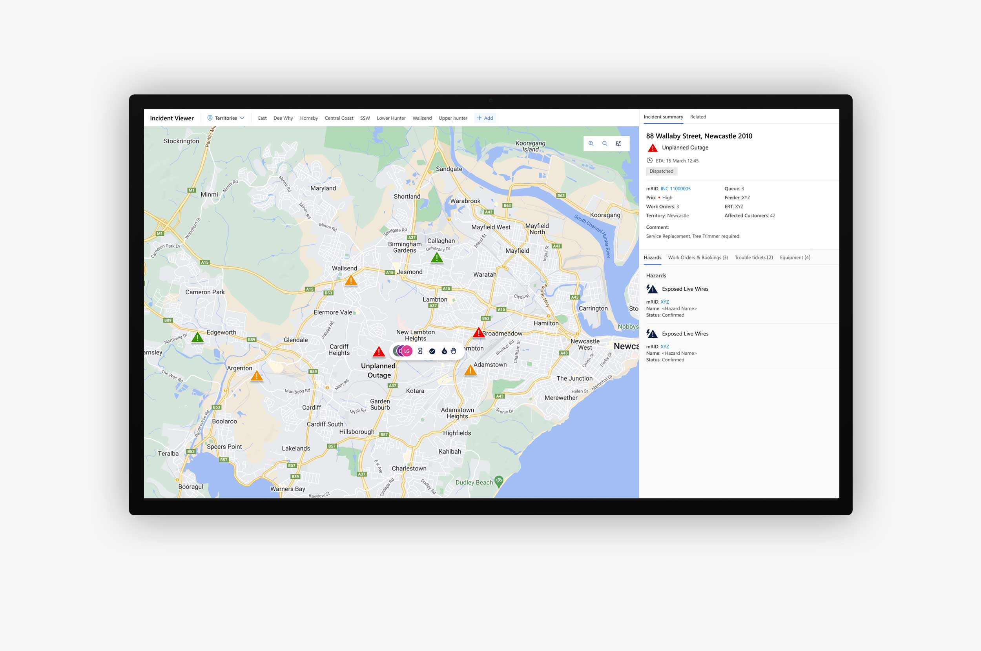981x651 pixels.
Task: Open the Trouble tickets tab
Action: point(753,258)
